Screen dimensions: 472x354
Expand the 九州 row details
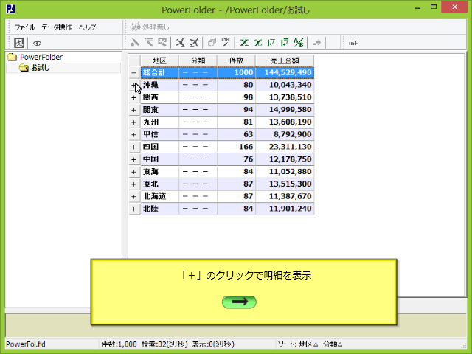134,122
